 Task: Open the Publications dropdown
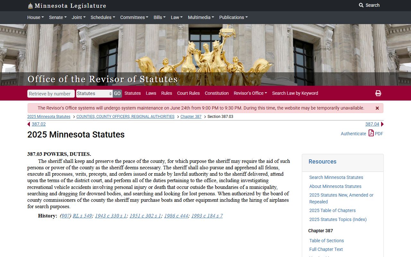click(233, 17)
